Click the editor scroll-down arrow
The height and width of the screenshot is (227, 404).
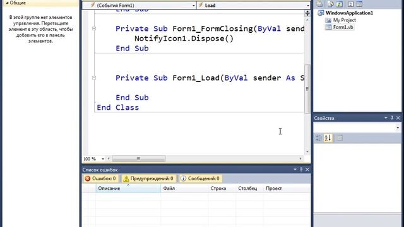click(307, 151)
